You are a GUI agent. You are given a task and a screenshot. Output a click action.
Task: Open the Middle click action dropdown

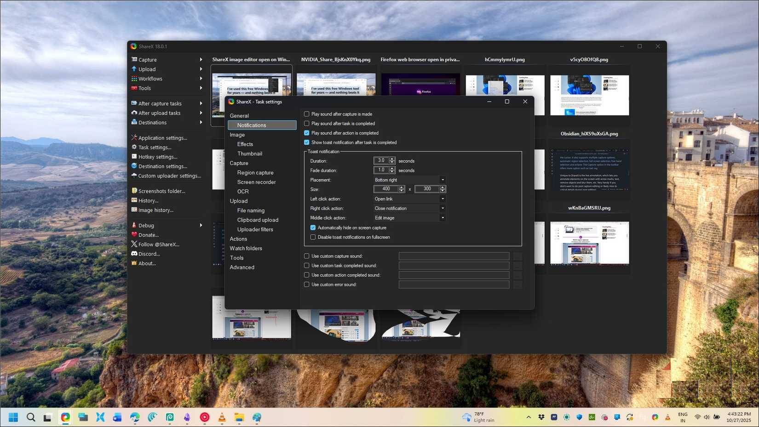(442, 217)
